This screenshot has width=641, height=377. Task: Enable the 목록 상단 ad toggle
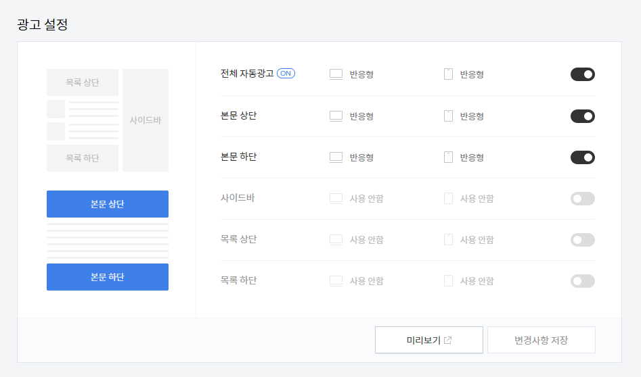pos(583,240)
